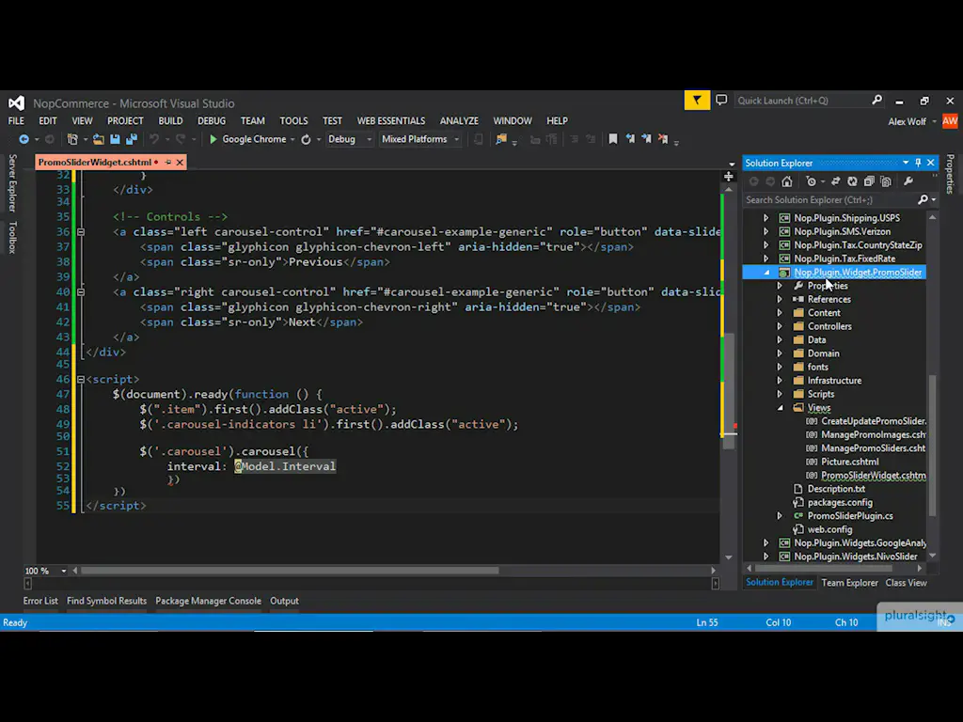Expand the Nop.Plugin.Widgets.NivoSlider project
The width and height of the screenshot is (963, 722).
pos(766,557)
